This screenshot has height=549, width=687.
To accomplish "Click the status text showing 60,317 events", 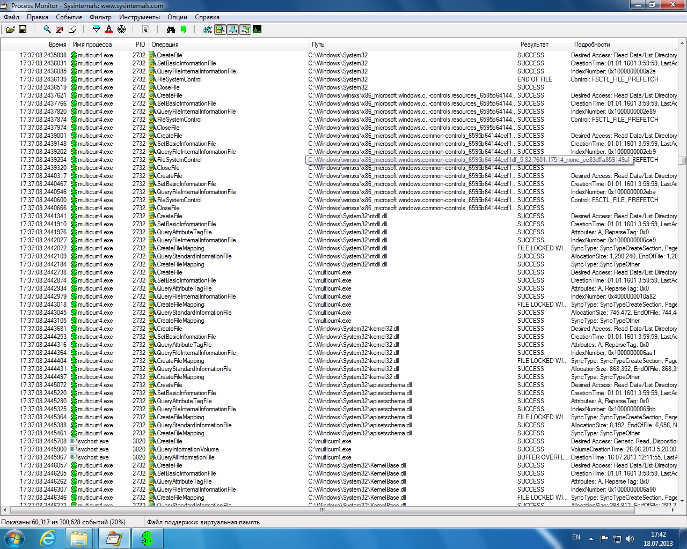I will tap(63, 522).
